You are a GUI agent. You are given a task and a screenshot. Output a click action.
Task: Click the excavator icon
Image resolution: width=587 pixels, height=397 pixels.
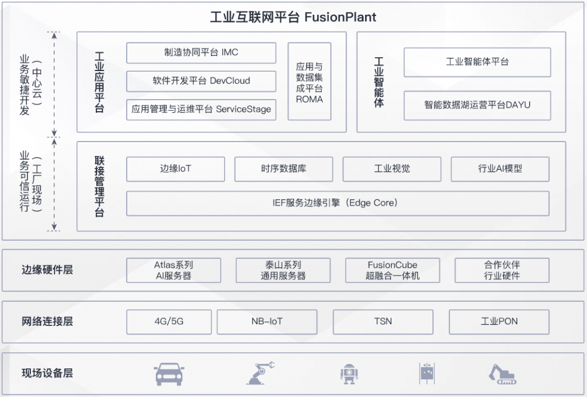click(502, 374)
